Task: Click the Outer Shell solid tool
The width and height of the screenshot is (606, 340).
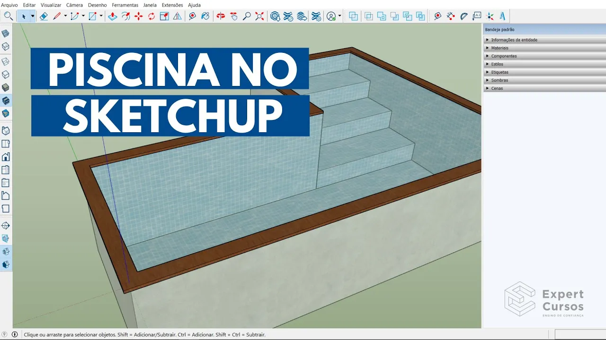Action: tap(353, 16)
